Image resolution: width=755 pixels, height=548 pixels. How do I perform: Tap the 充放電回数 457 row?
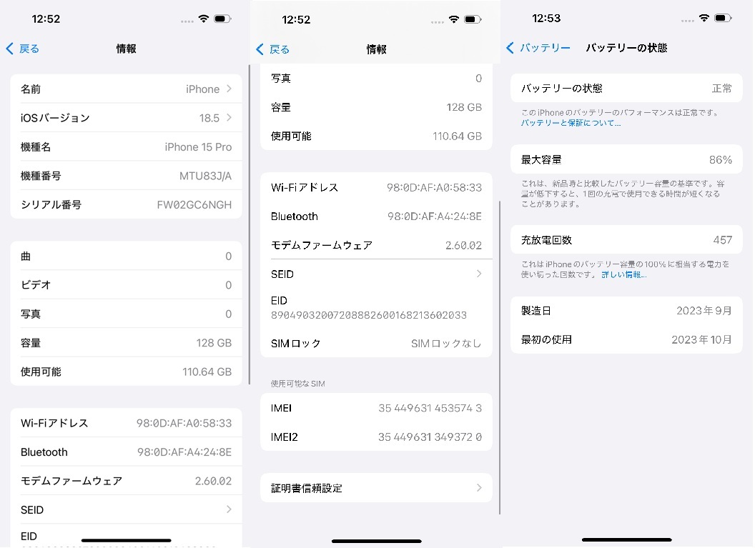point(626,239)
